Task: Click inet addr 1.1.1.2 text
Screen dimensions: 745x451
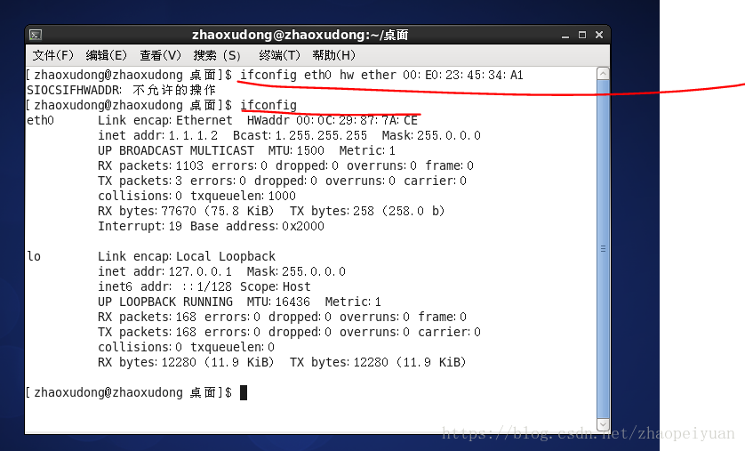Action: (157, 135)
